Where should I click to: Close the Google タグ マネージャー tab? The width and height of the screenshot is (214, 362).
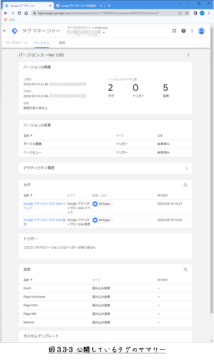[50, 6]
